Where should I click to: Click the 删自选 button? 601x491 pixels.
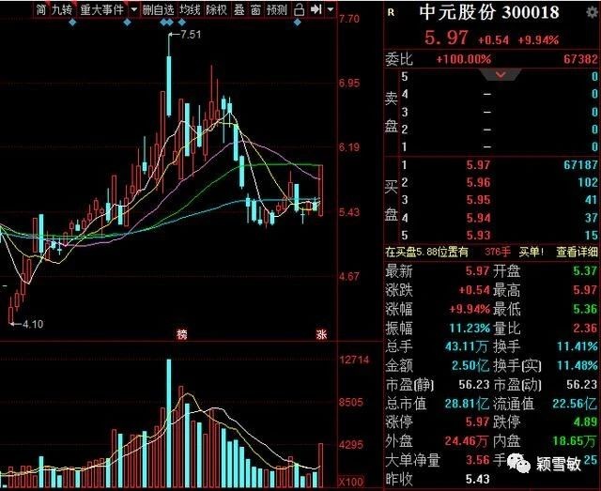pyautogui.click(x=158, y=9)
